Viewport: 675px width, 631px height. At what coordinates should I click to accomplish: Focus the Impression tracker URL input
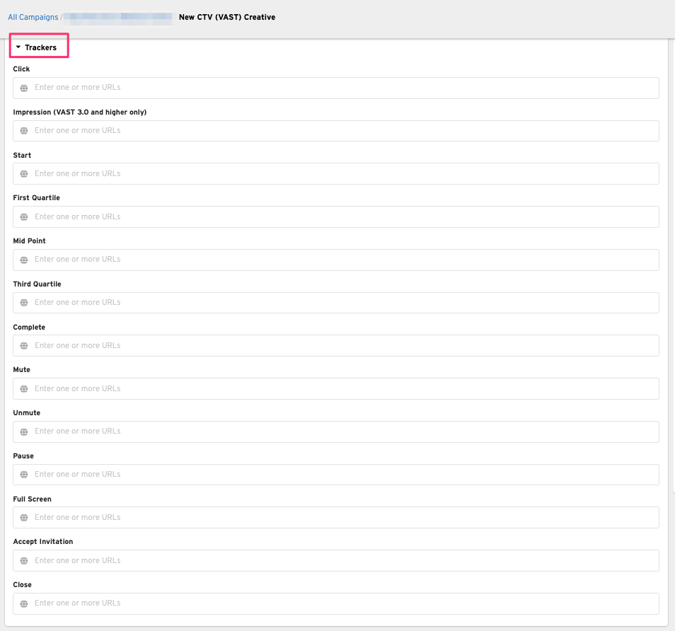click(x=340, y=131)
